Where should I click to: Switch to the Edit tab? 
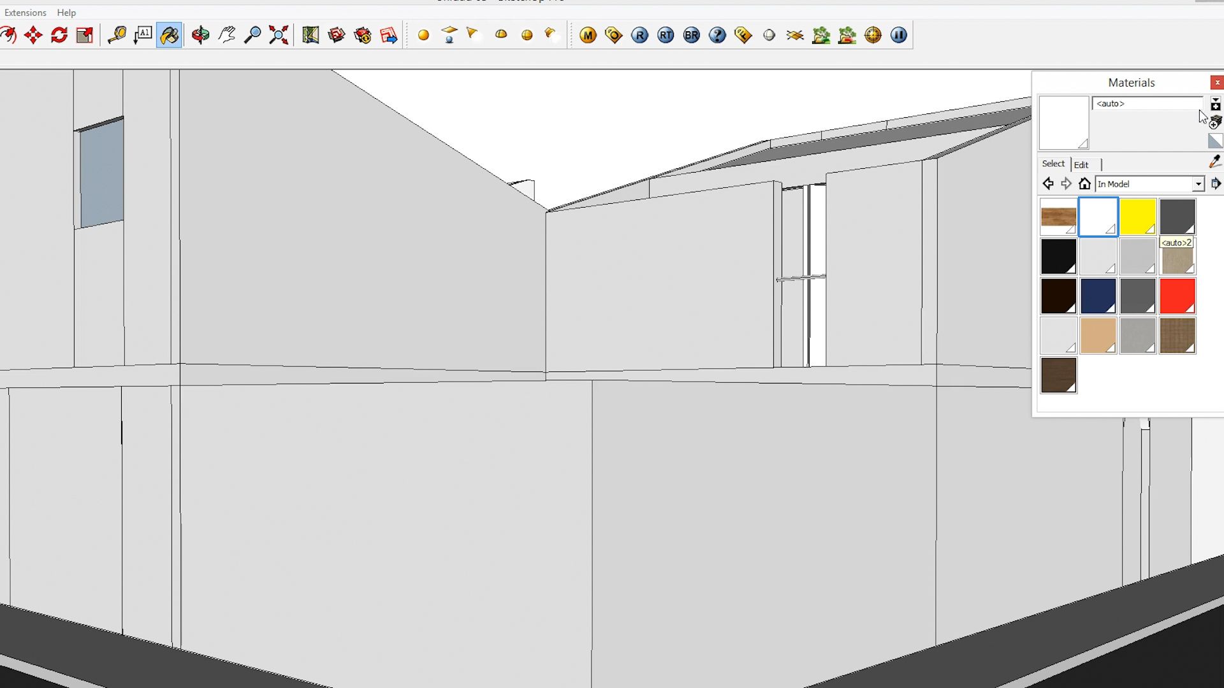point(1081,164)
